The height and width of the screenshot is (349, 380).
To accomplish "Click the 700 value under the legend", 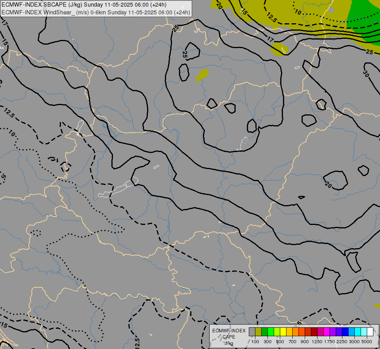I will click(293, 342).
